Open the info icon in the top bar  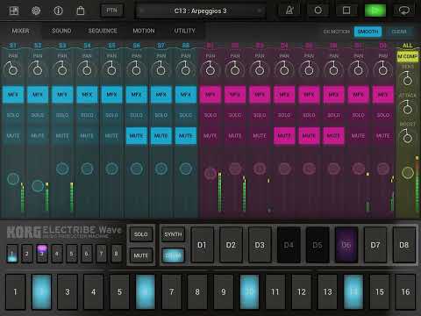click(58, 11)
